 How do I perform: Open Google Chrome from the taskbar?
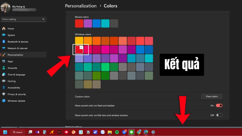coord(139,132)
